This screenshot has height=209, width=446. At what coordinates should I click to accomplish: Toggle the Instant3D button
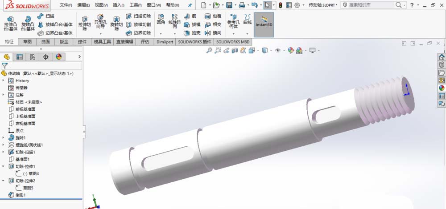264,21
